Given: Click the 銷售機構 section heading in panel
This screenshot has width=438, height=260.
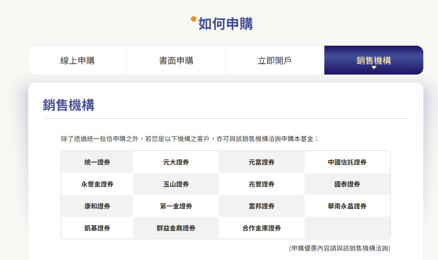Looking at the screenshot, I should 69,105.
